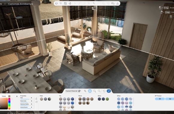174x114 pixels.
Task: Select the white Tile swatch
Action: click(69, 107)
